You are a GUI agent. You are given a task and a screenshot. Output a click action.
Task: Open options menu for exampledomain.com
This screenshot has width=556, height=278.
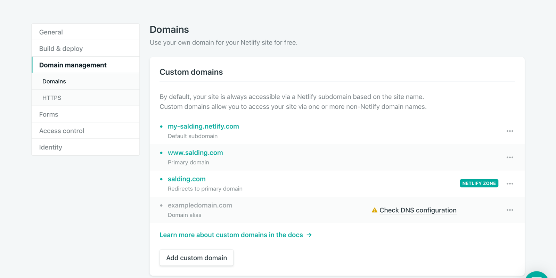pyautogui.click(x=509, y=210)
